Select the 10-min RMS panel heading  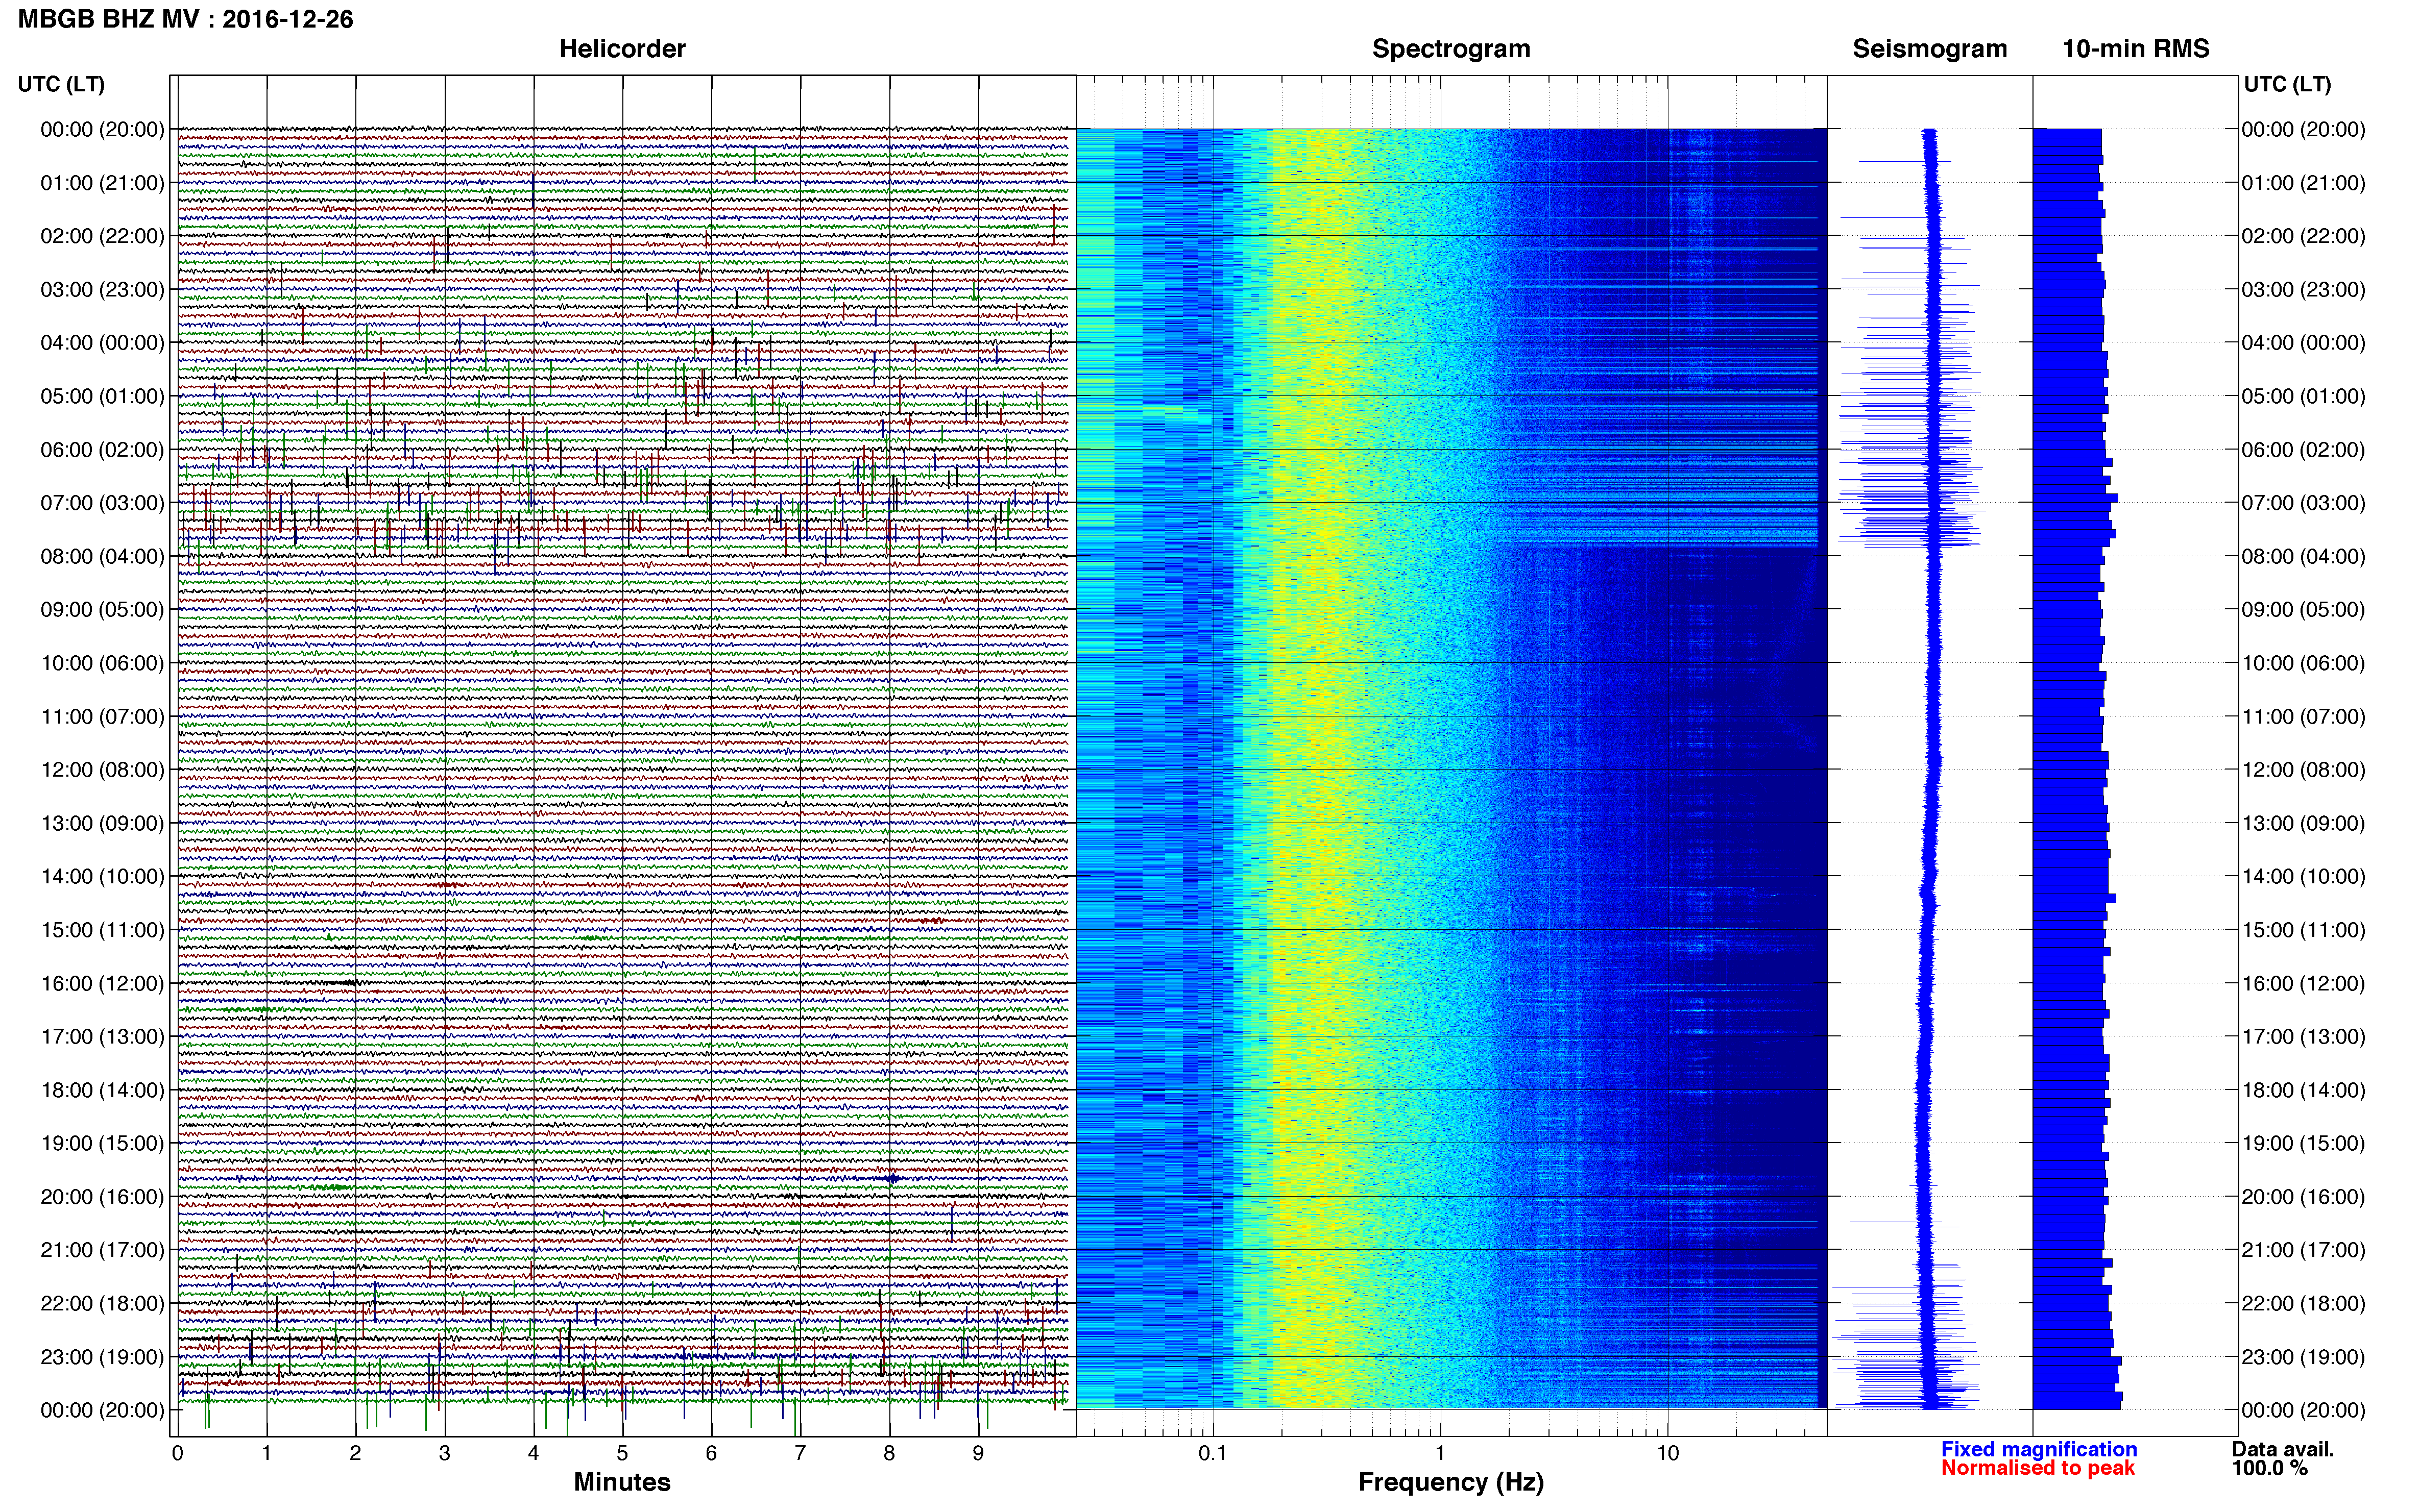2136,49
